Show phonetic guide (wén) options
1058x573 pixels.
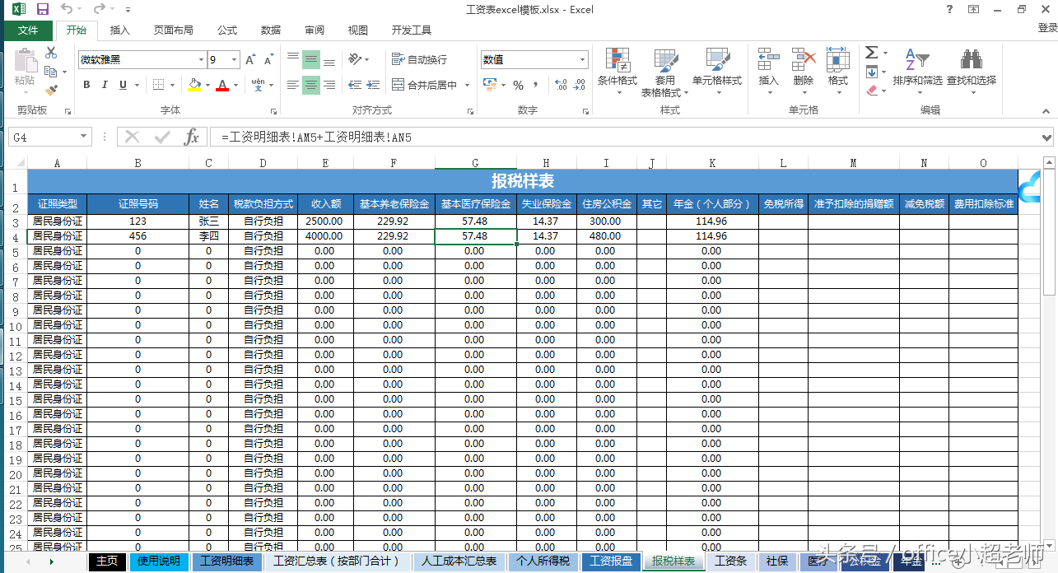coord(258,85)
